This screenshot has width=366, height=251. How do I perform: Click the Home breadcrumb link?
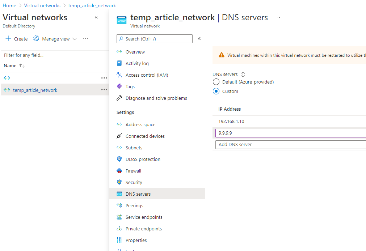pos(9,5)
